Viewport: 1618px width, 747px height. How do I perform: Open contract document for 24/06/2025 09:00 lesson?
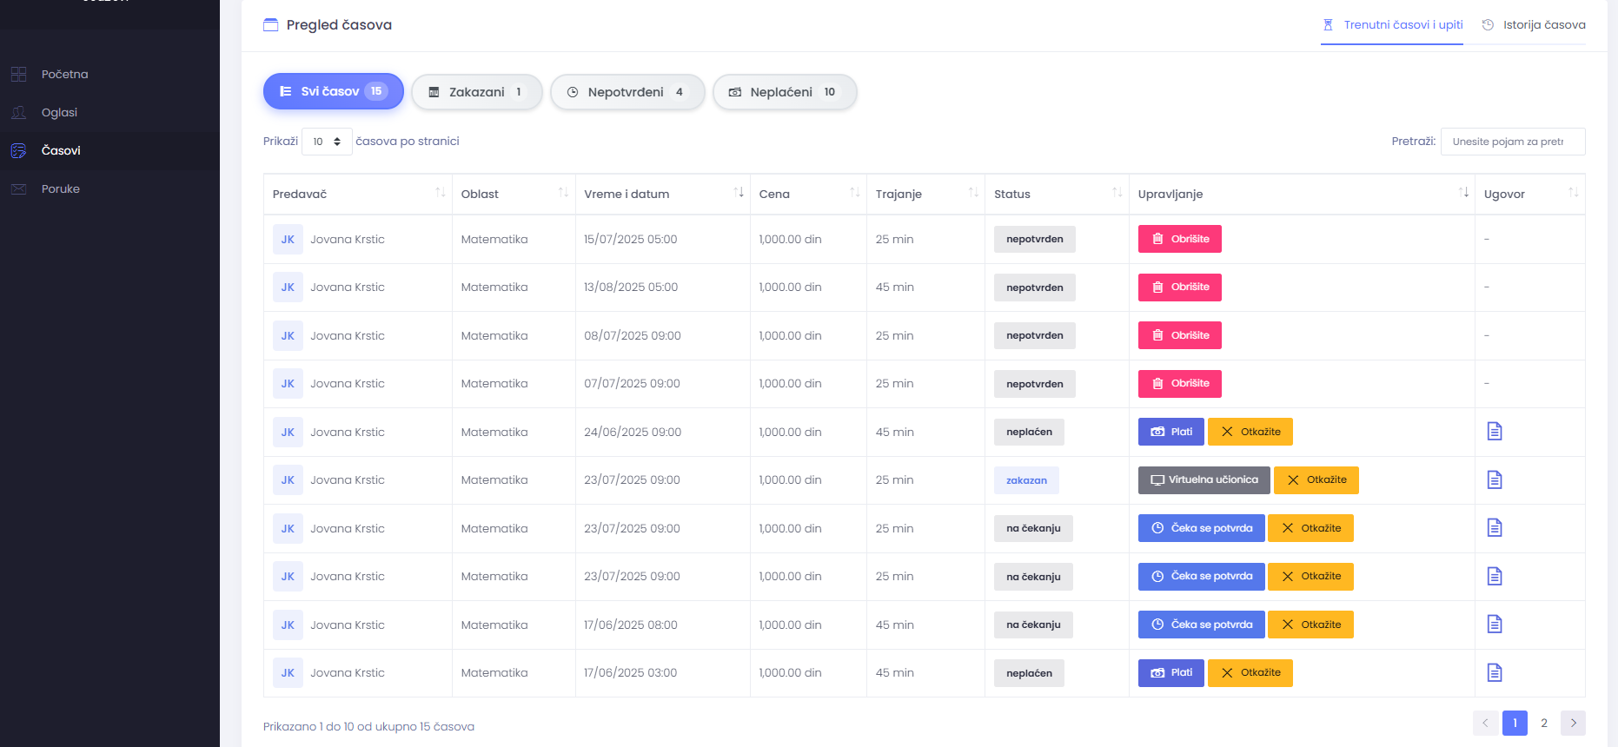coord(1495,432)
